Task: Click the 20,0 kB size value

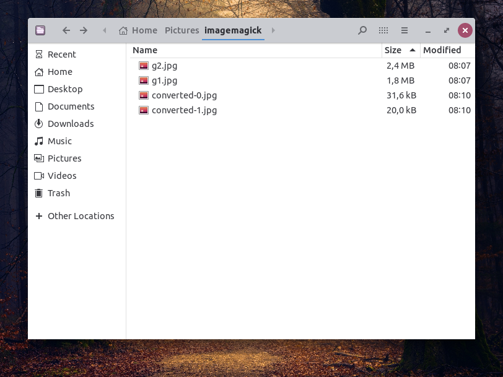Action: pyautogui.click(x=401, y=110)
